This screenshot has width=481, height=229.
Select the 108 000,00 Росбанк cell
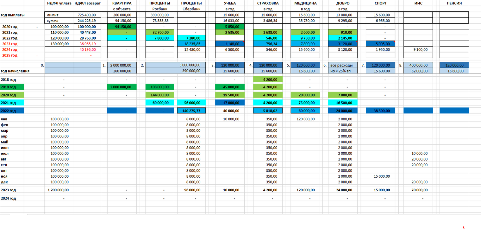160,87
